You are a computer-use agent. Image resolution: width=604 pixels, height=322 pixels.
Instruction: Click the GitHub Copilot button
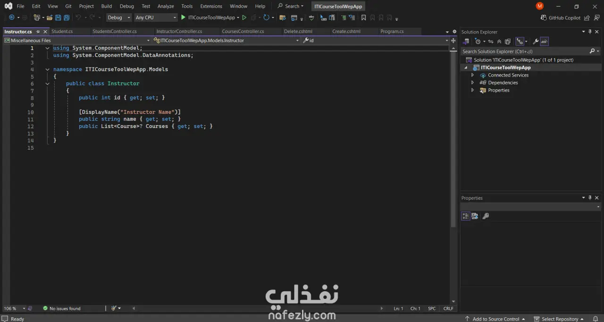[561, 17]
